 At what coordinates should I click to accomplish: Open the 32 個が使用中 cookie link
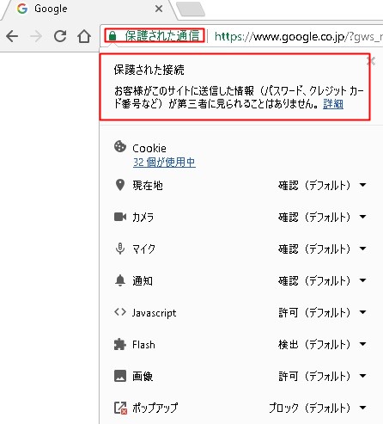tap(164, 163)
